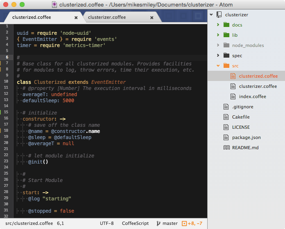Click the 'class Clusterized extends EventEmitter' line

(71, 82)
